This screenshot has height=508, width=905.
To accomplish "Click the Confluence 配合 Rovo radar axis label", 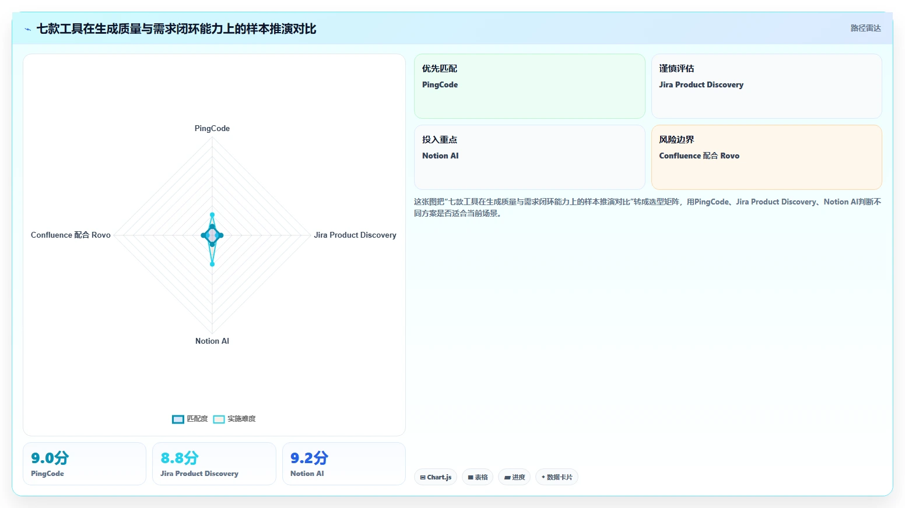I will pos(71,235).
